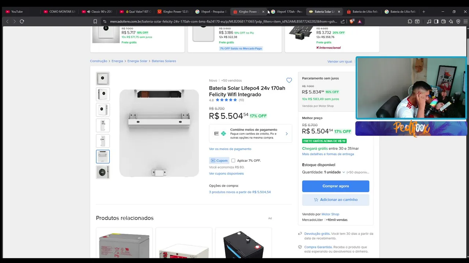Viewport: 469px width, 263px height.
Task: Open the product star rating reviews
Action: (x=226, y=100)
